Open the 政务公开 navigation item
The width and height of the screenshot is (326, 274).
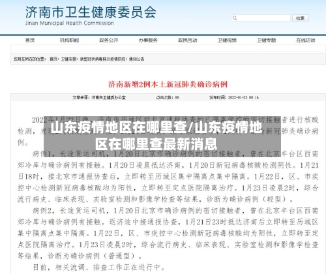(x=109, y=40)
